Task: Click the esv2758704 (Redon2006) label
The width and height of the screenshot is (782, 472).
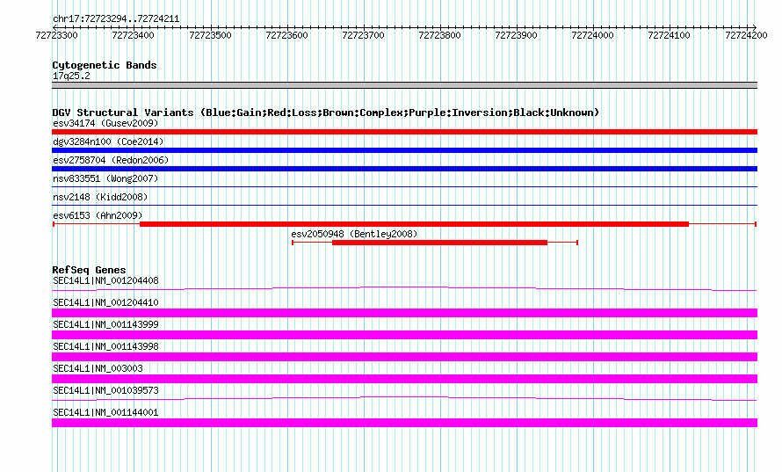Action: tap(111, 160)
